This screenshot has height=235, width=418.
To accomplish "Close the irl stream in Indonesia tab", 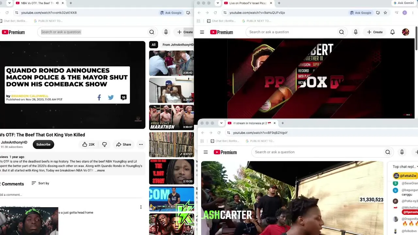I will tap(274, 123).
